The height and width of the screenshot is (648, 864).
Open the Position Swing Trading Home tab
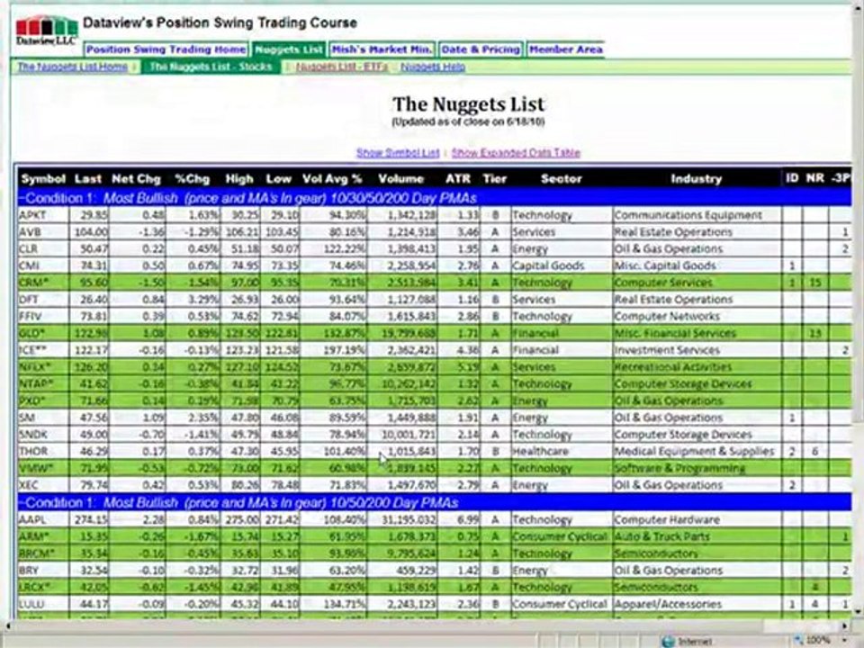pos(166,49)
